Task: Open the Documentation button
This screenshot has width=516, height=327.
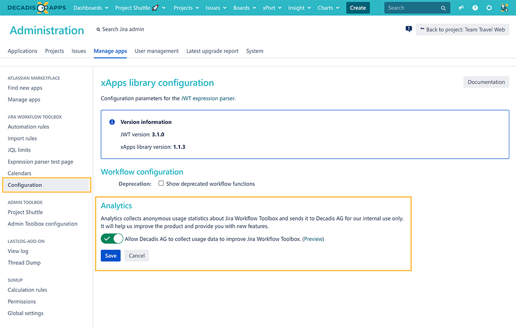Action: pos(486,82)
